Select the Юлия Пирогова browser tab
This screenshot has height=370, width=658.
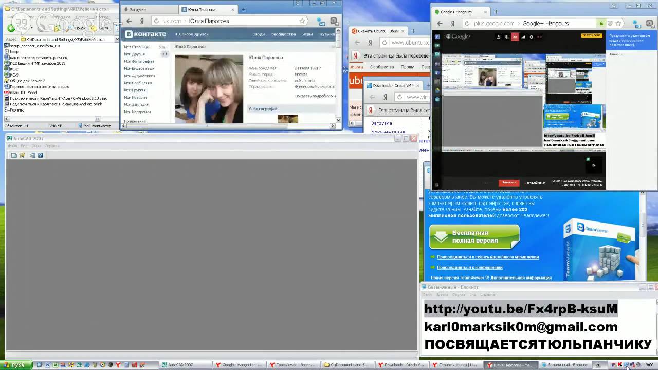(x=208, y=9)
